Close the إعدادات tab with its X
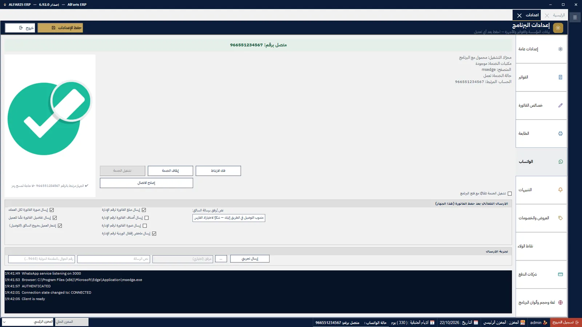582x327 pixels. pos(519,15)
